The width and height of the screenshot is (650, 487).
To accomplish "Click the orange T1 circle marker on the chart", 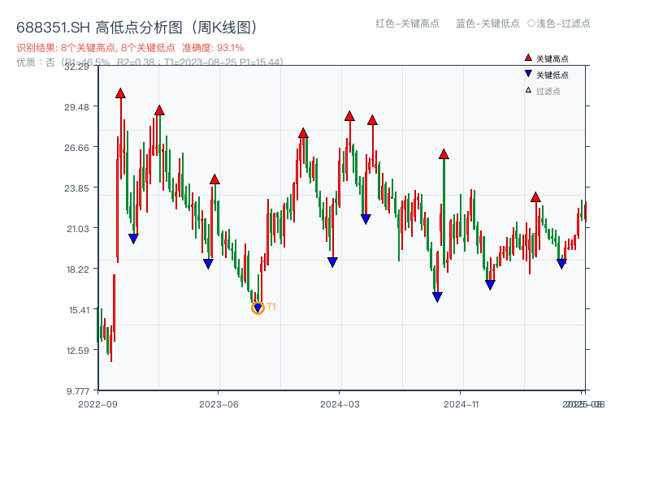I will 256,308.
